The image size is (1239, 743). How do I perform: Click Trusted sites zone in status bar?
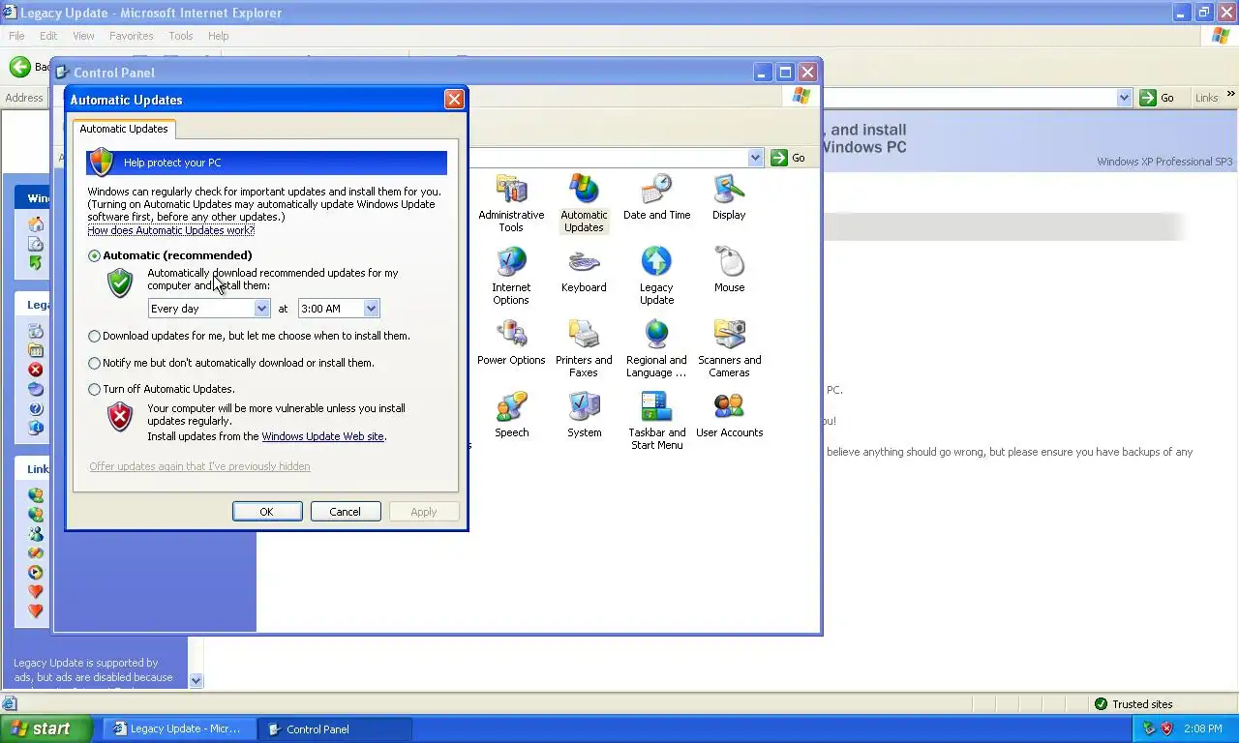[x=1133, y=704]
